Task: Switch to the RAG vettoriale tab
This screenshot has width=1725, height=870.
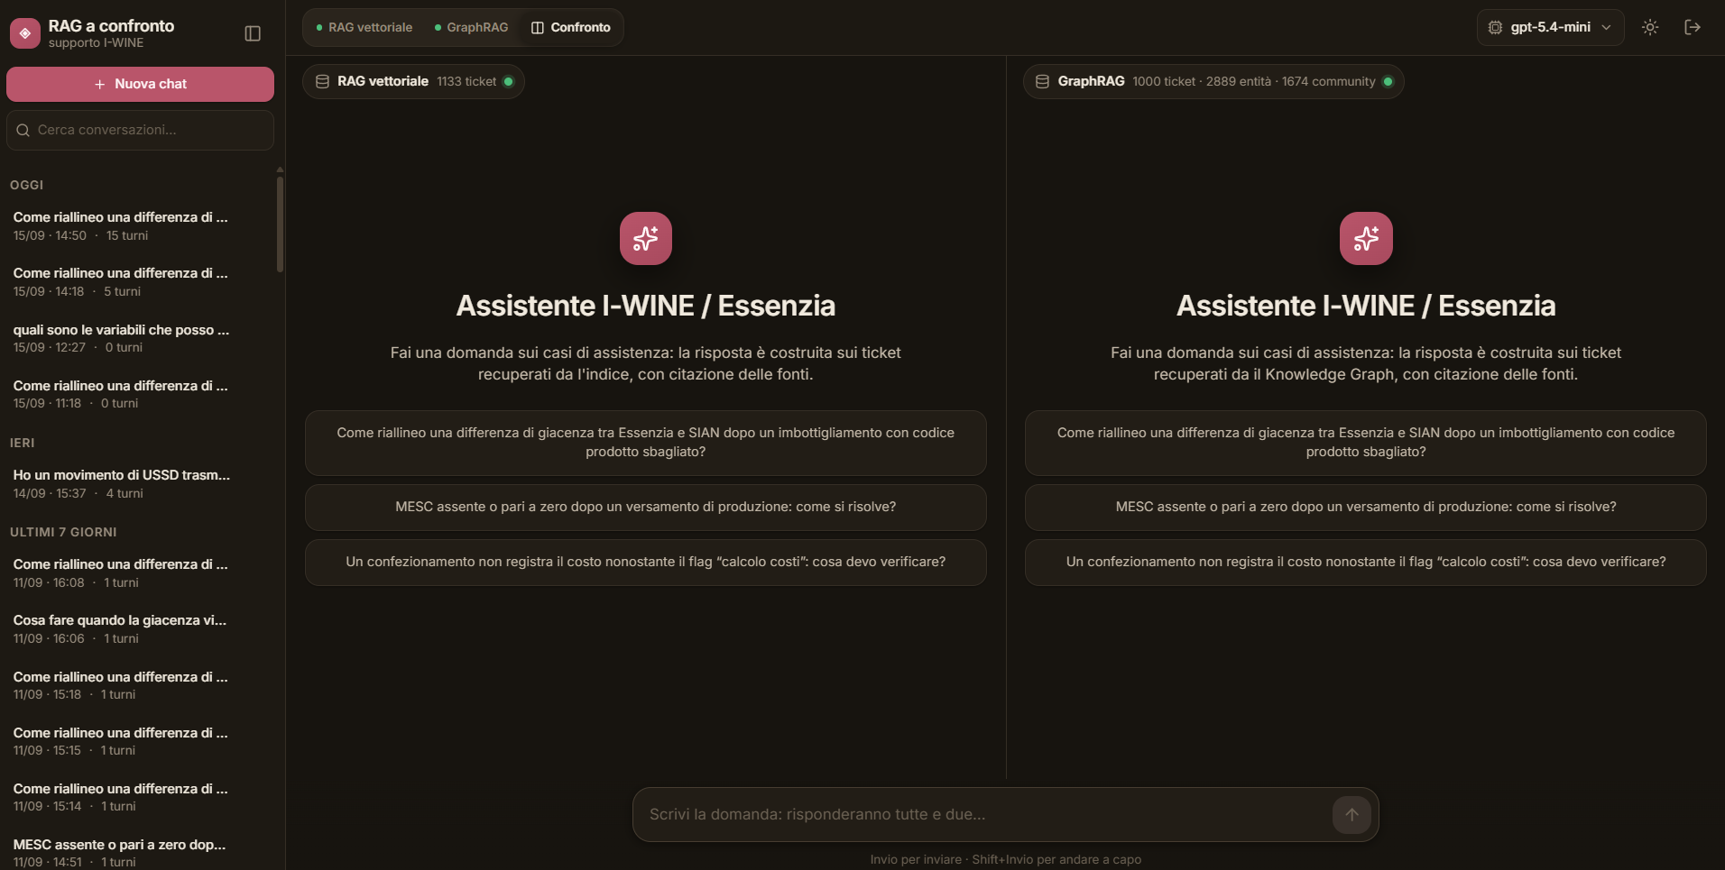Action: tap(364, 27)
